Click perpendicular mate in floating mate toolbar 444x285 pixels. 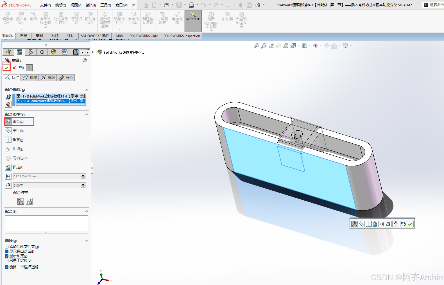[x=368, y=224]
